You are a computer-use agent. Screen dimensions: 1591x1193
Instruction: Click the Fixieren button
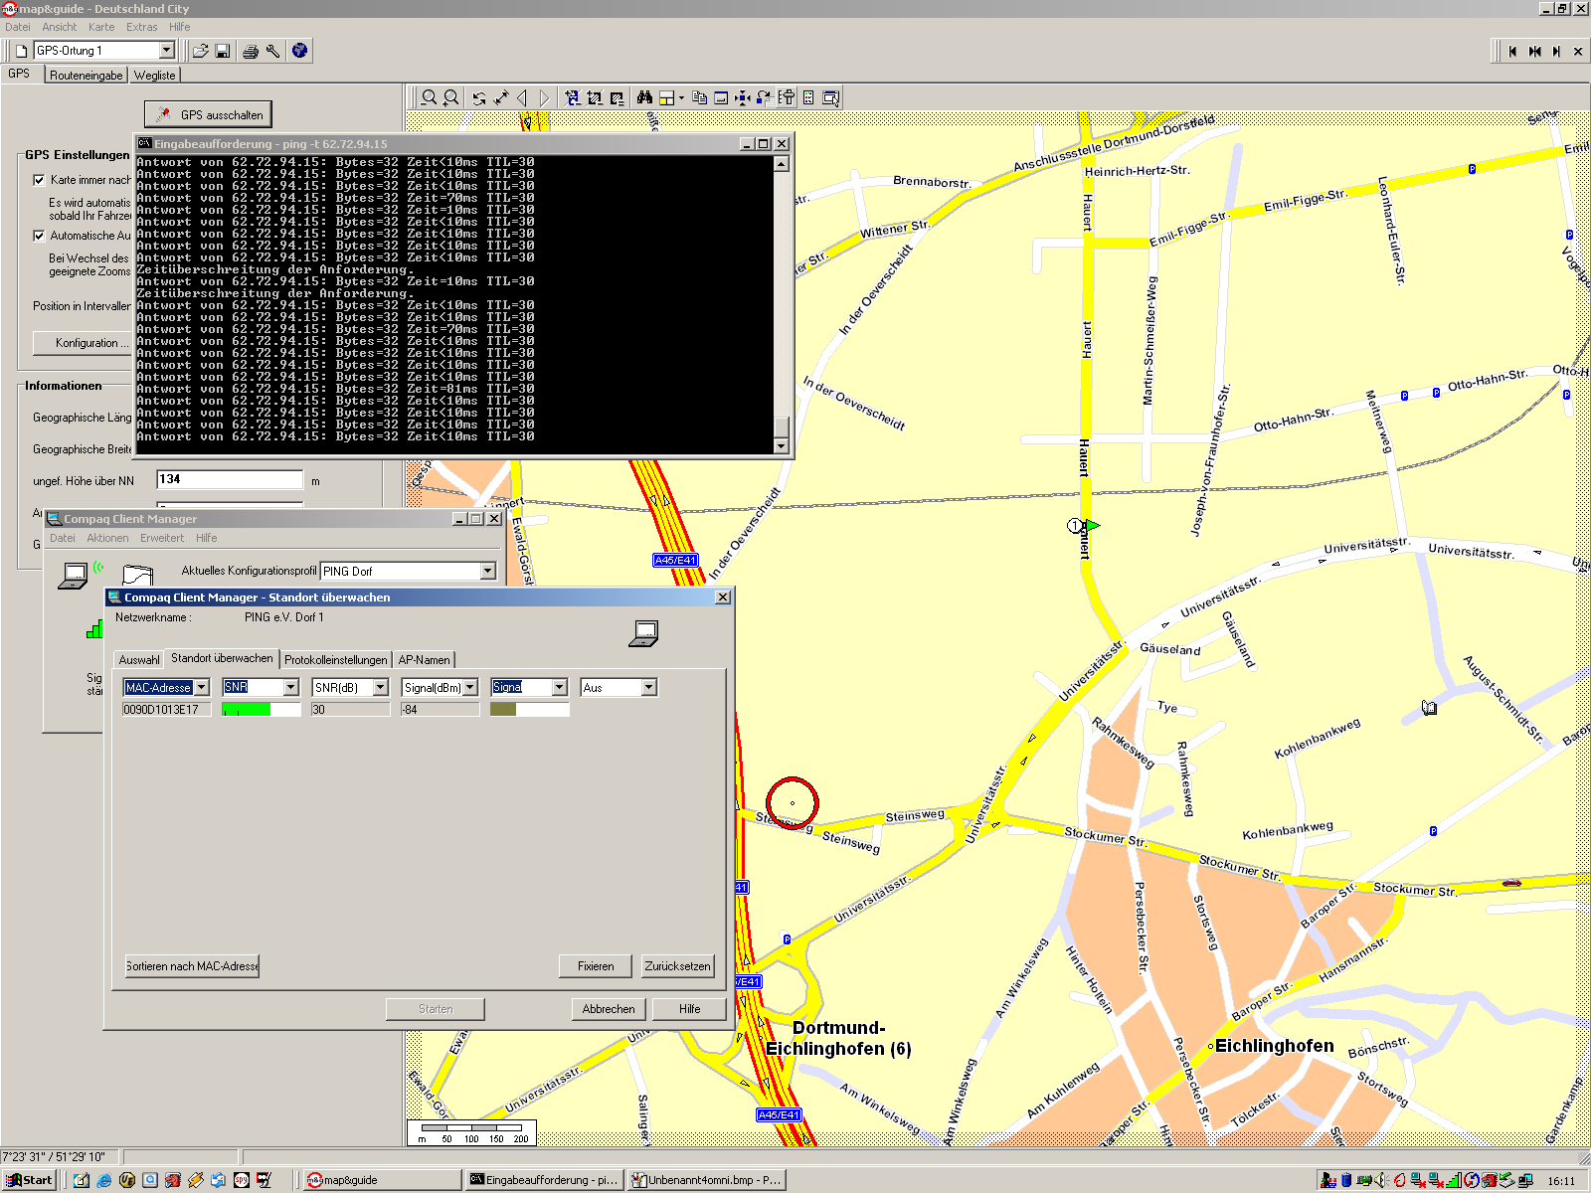pyautogui.click(x=596, y=966)
